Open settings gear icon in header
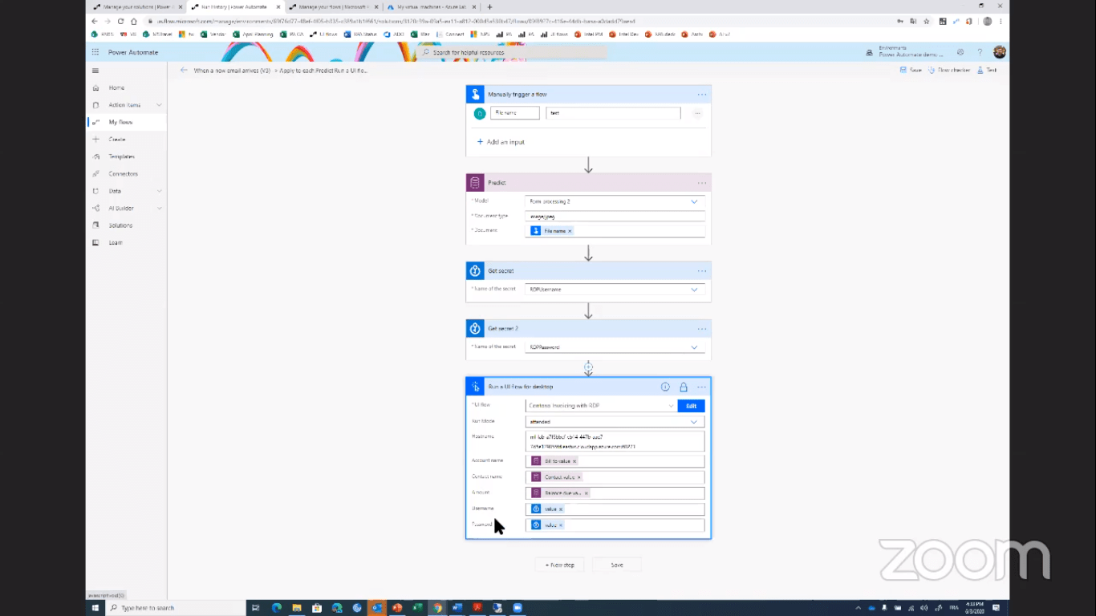This screenshot has width=1096, height=616. [x=960, y=52]
